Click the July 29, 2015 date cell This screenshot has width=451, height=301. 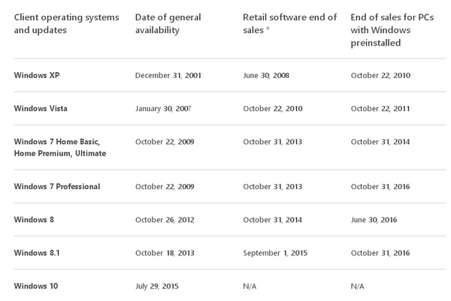(157, 286)
